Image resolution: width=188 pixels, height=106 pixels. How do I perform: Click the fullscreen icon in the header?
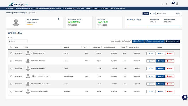tap(162, 4)
